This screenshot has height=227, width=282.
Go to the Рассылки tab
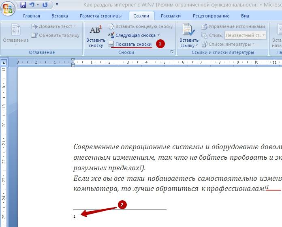click(x=171, y=16)
